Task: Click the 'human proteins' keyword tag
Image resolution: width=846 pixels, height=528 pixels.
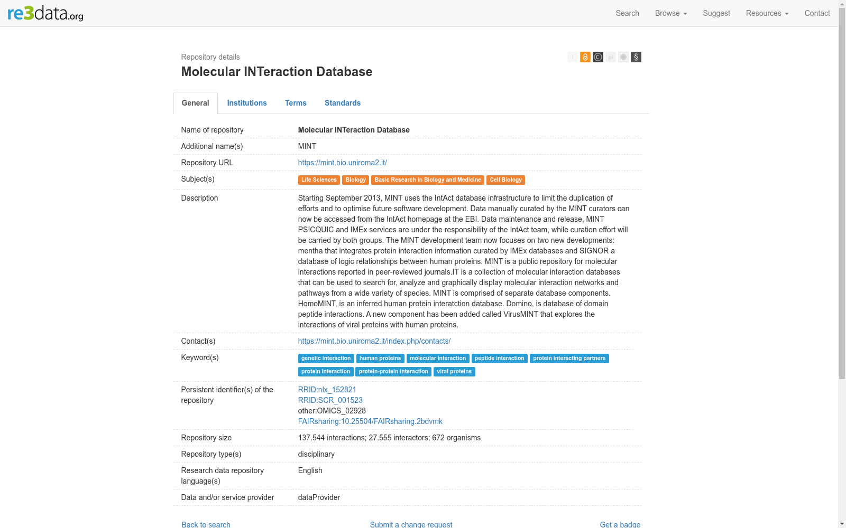Action: pyautogui.click(x=380, y=359)
